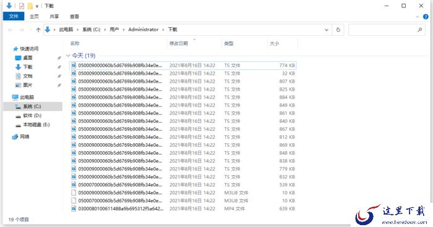Click the blank icon of the 050007 M3U8 file
The image size is (433, 227).
pyautogui.click(x=74, y=200)
